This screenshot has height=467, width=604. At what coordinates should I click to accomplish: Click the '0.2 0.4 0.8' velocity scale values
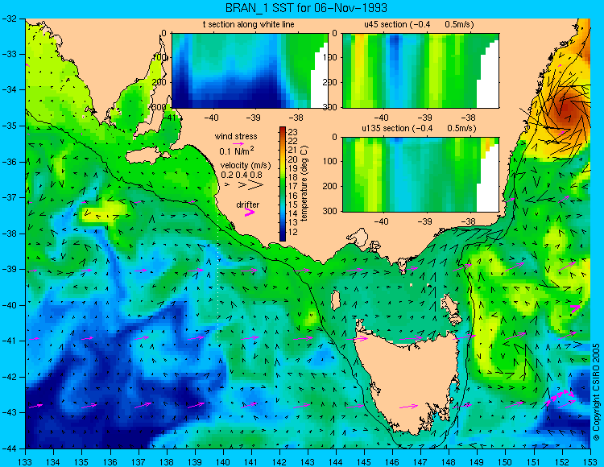click(241, 175)
